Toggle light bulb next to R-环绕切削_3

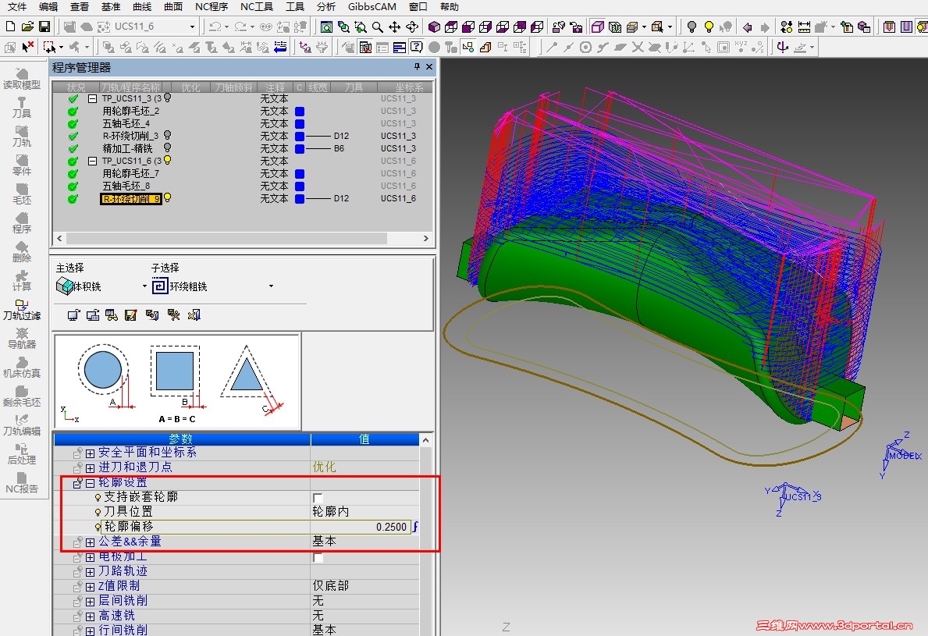(x=167, y=136)
